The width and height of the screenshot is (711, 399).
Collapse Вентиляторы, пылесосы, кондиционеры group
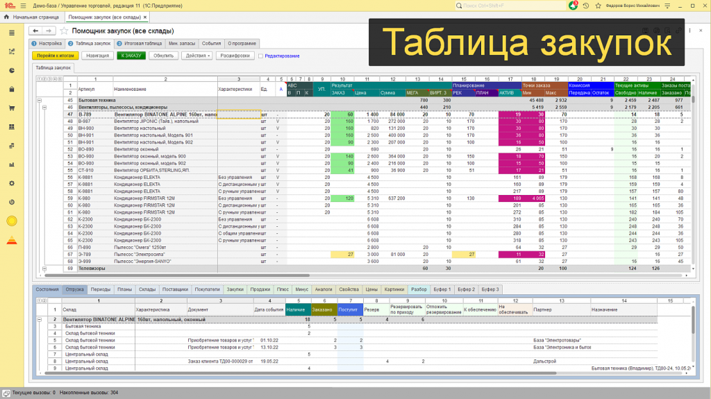pos(44,108)
